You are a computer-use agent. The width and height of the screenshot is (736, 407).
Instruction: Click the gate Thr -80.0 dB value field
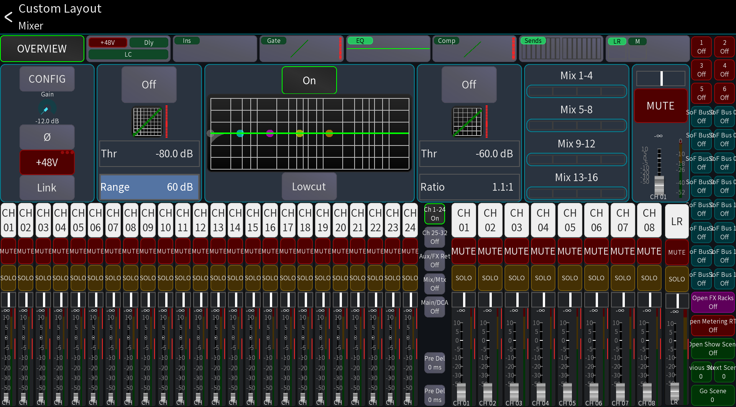pos(149,154)
